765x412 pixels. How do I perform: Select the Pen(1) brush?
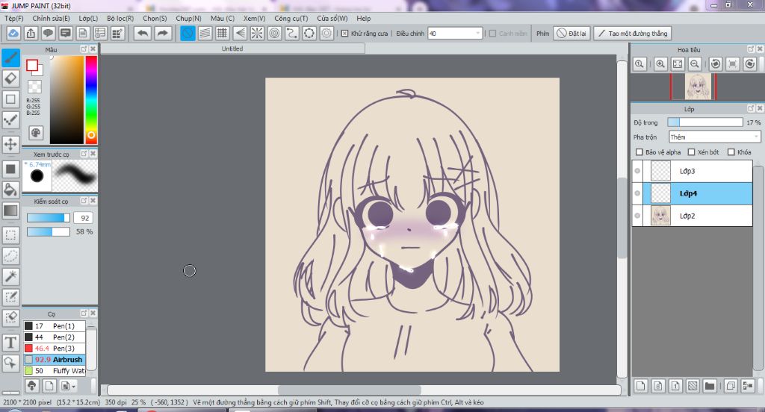55,325
